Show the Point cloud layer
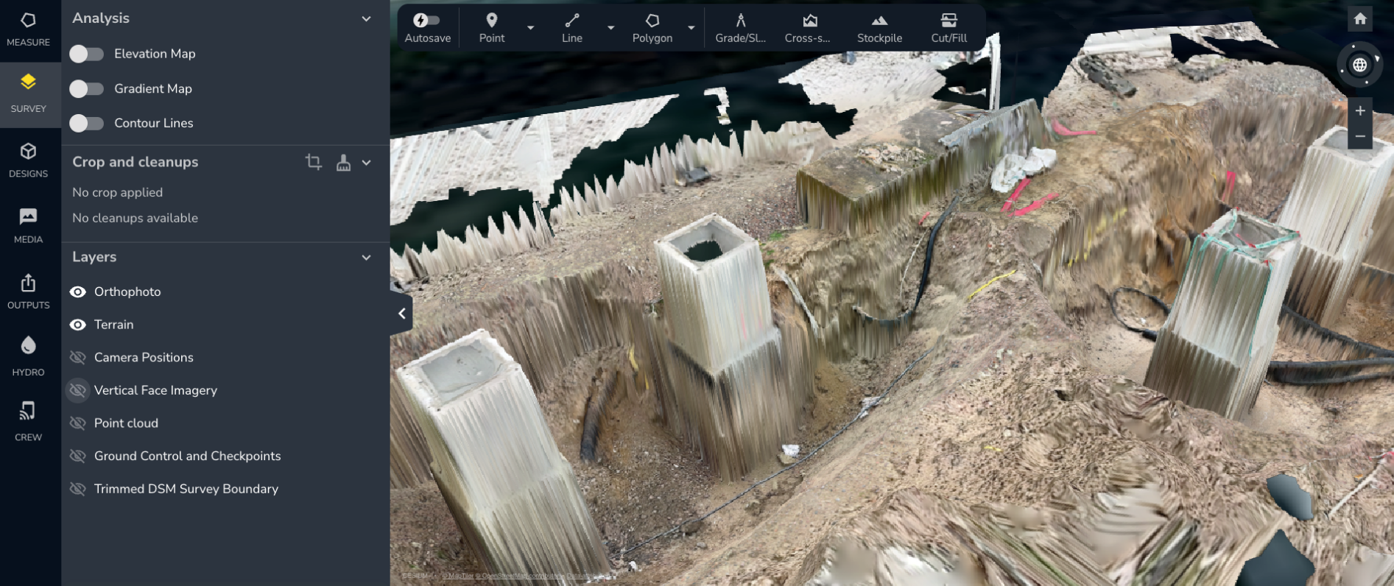Screen dimensions: 1394x586 click(77, 423)
